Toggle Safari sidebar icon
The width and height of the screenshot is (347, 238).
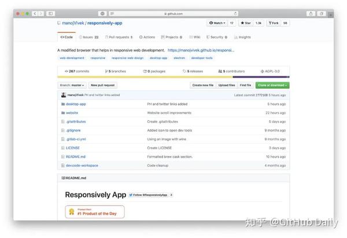pyautogui.click(x=50, y=14)
